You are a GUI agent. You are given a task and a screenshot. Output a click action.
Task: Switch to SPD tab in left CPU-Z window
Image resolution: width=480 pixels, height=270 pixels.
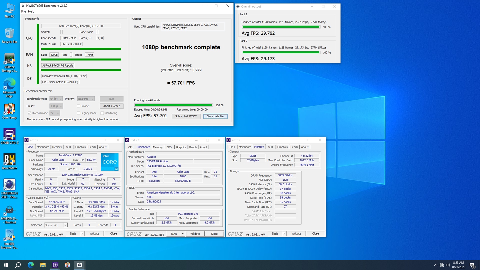(x=68, y=147)
